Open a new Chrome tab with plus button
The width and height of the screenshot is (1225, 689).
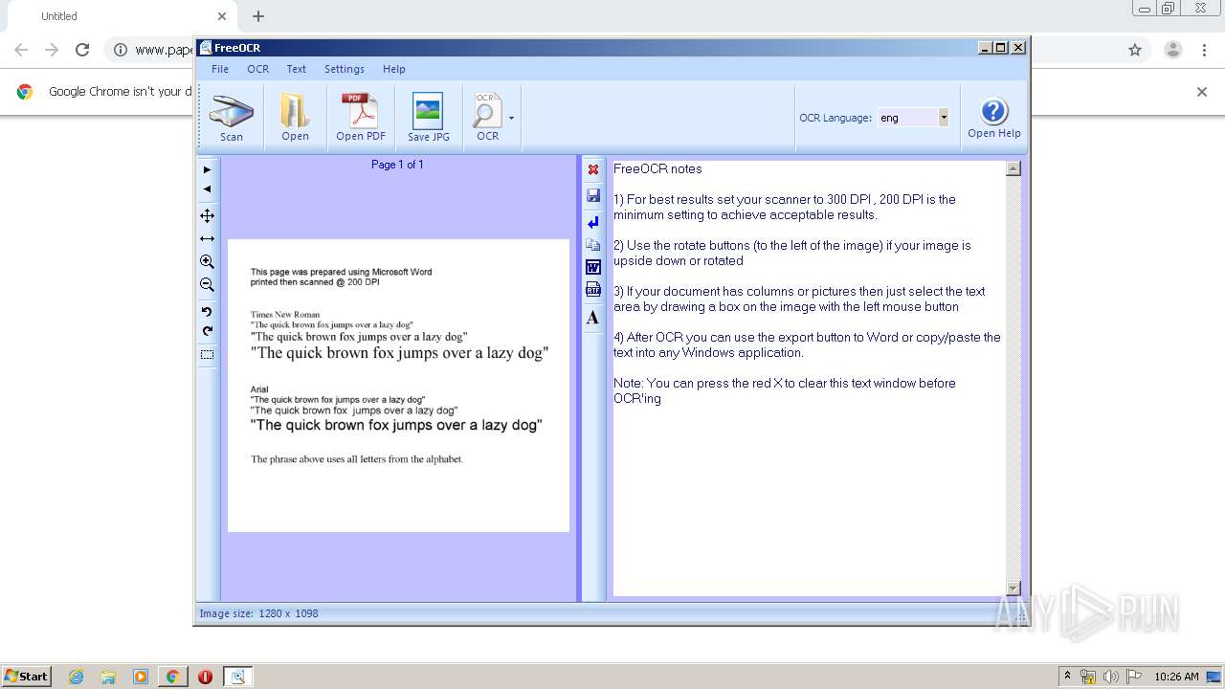point(258,16)
